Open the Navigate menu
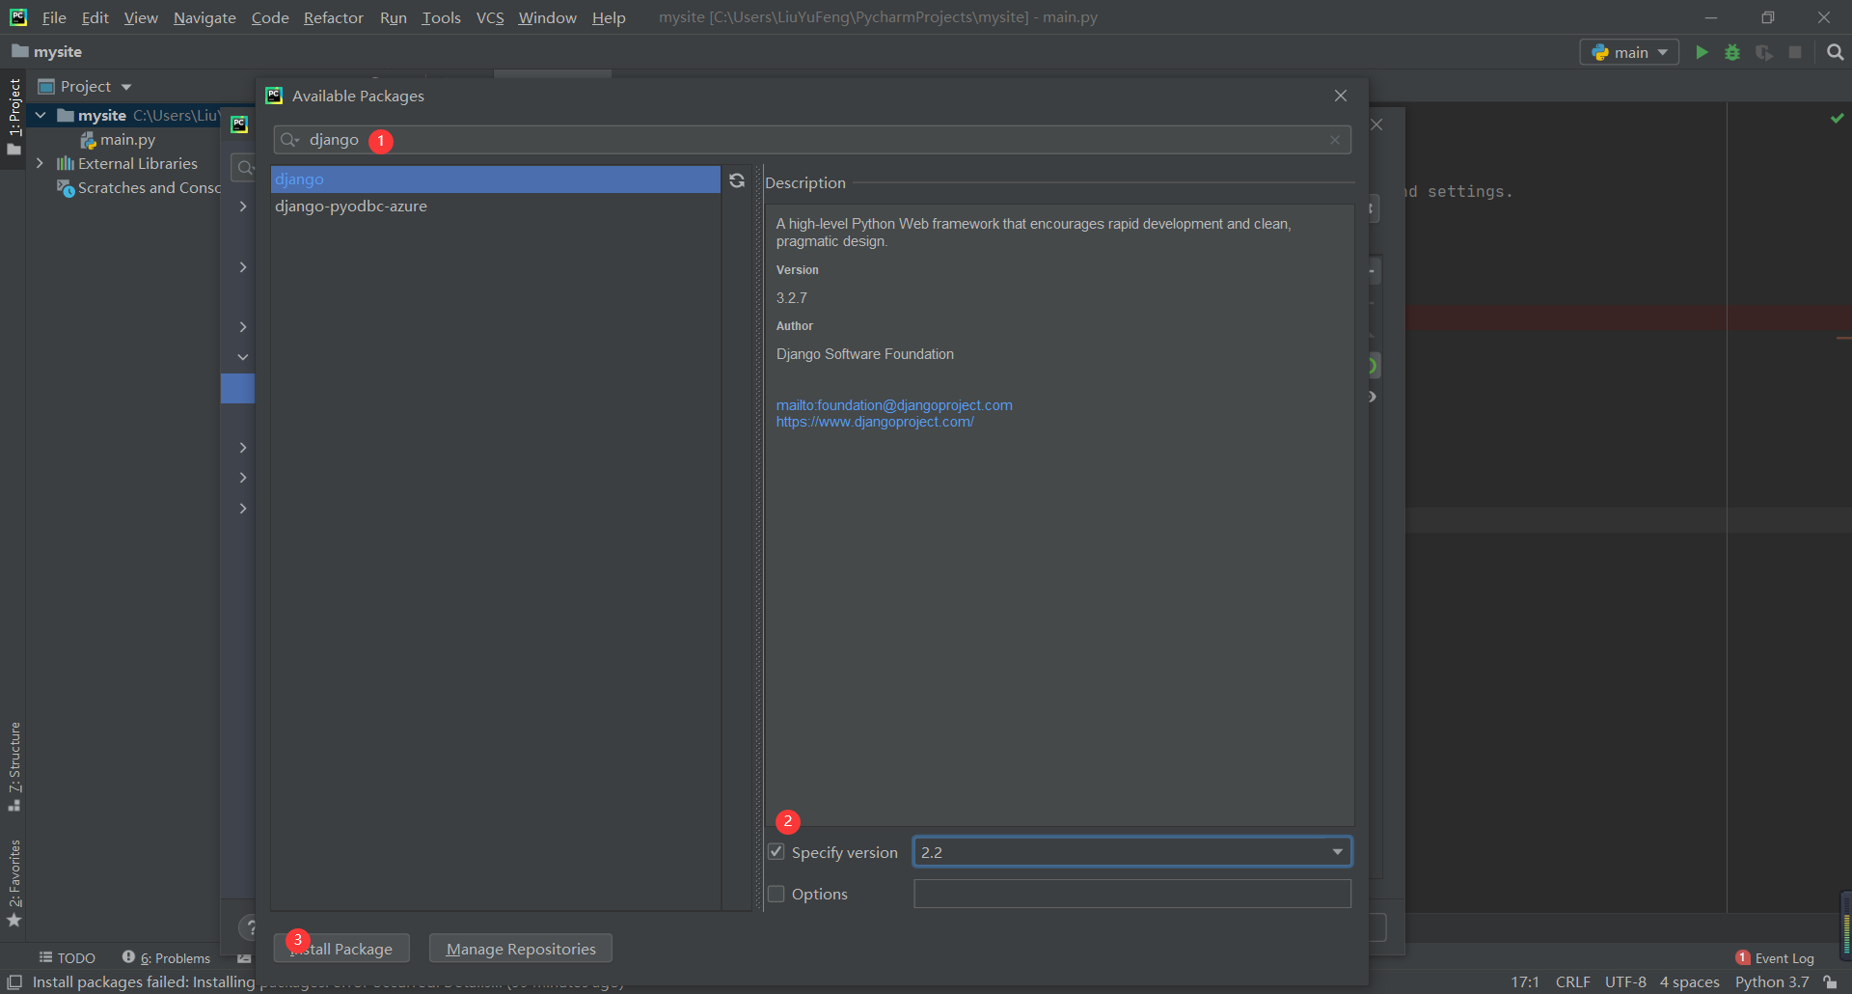1852x994 pixels. pos(204,17)
